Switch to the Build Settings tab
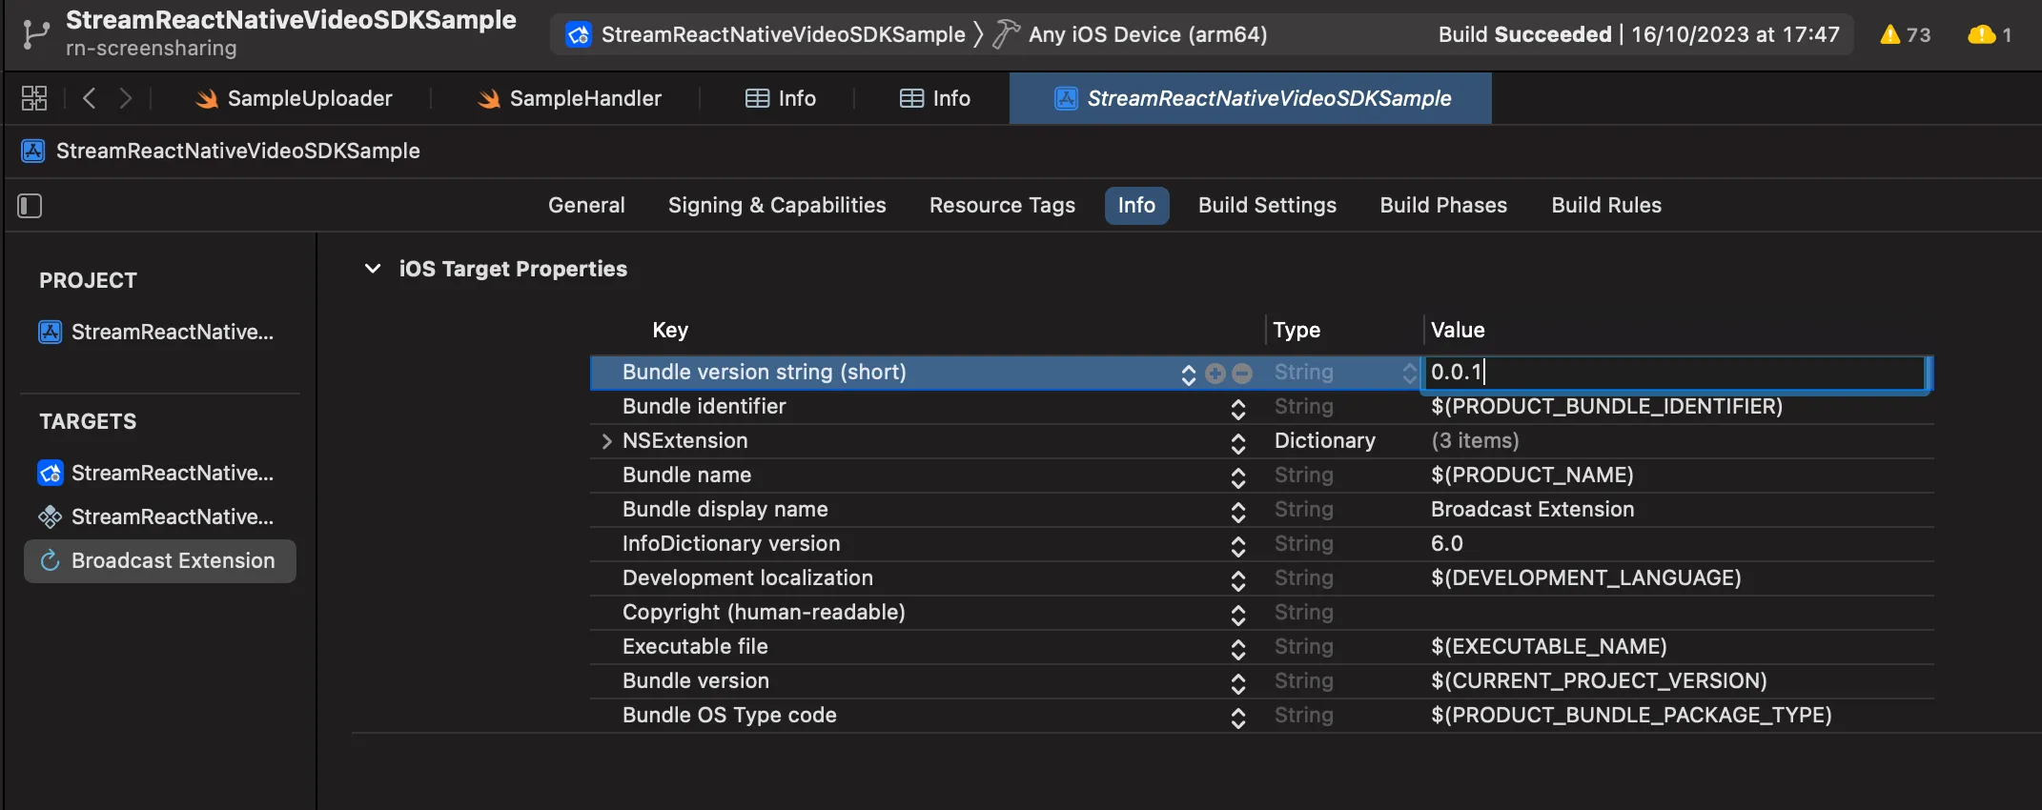The width and height of the screenshot is (2042, 810). pos(1266,206)
